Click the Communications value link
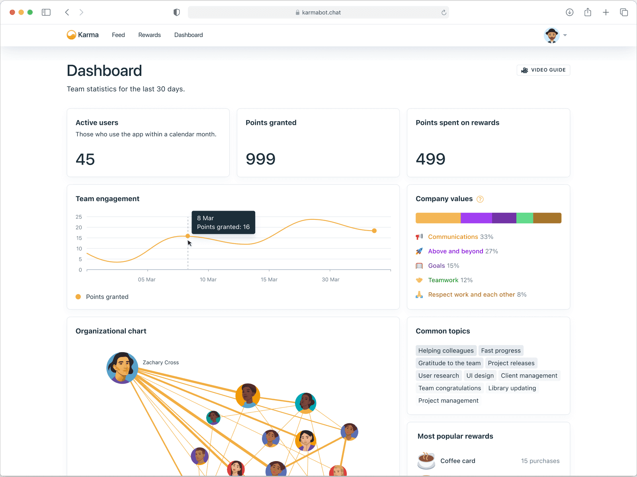Screen dimensions: 637x477 click(x=453, y=237)
